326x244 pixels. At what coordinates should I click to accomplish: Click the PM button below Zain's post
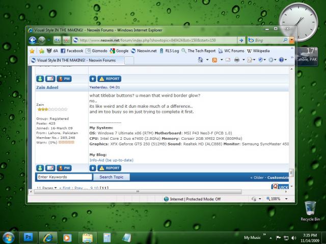64,168
